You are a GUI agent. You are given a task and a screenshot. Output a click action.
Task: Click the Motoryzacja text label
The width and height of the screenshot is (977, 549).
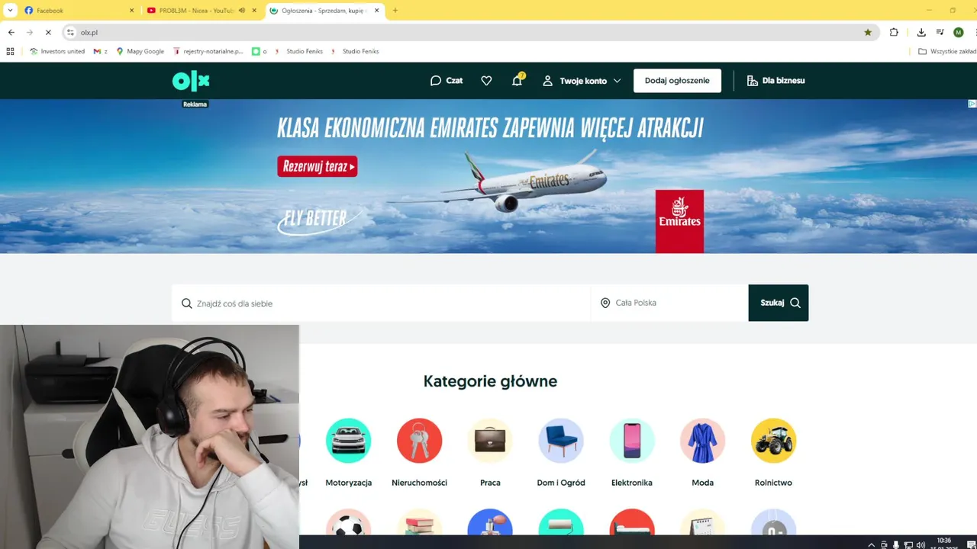click(x=348, y=483)
